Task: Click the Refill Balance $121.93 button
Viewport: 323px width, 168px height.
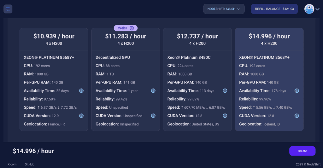Action: (274, 9)
